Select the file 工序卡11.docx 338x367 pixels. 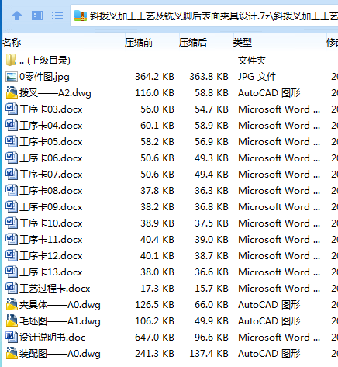51,240
